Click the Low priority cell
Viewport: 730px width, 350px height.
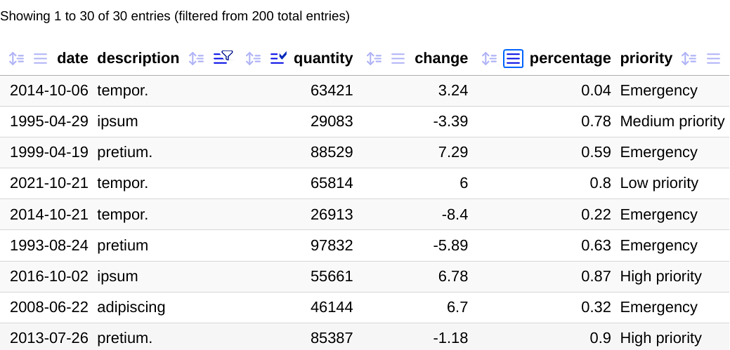click(659, 184)
